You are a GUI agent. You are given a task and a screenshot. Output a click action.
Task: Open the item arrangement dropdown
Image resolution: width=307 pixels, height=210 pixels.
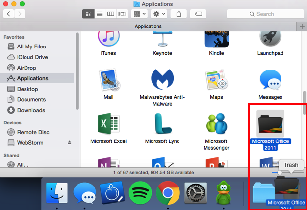tap(139, 14)
